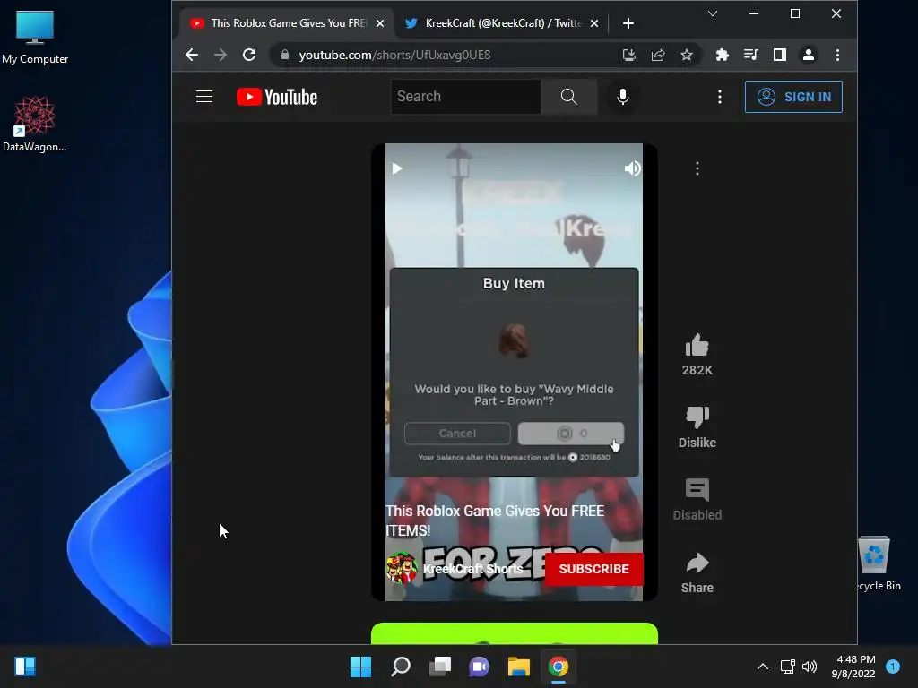Viewport: 918px width, 688px height.
Task: Open the Disabled comments icon
Action: 697,490
